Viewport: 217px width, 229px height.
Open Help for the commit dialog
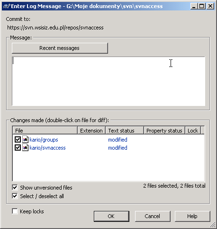[x=192, y=216]
